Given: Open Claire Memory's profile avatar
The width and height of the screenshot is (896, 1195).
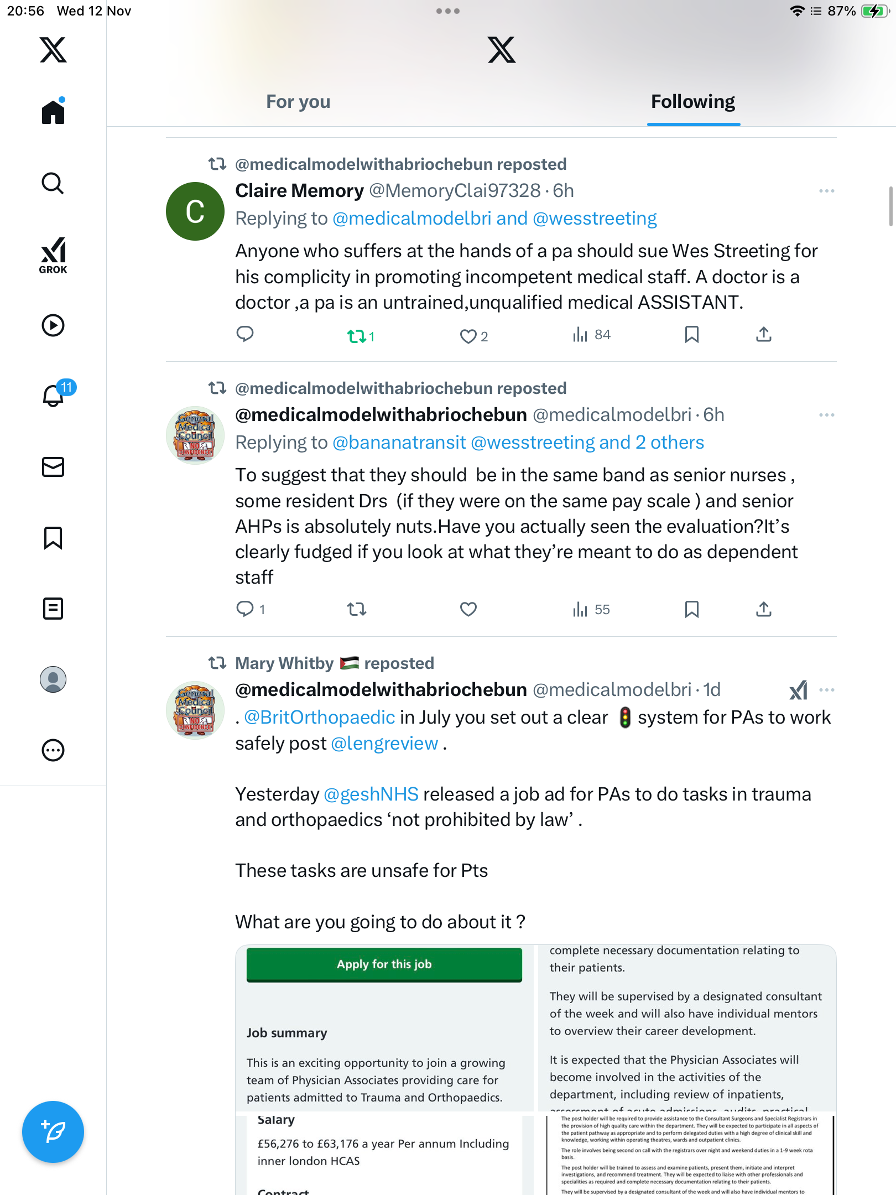Looking at the screenshot, I should click(x=195, y=211).
